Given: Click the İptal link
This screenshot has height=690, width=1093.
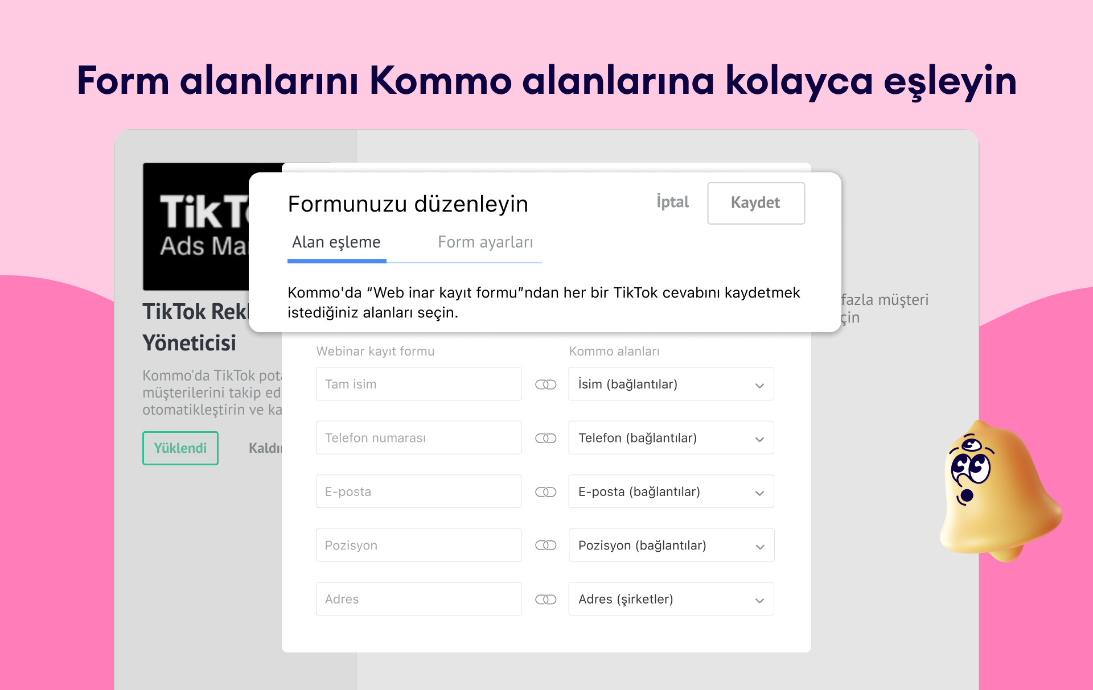Looking at the screenshot, I should pyautogui.click(x=672, y=203).
